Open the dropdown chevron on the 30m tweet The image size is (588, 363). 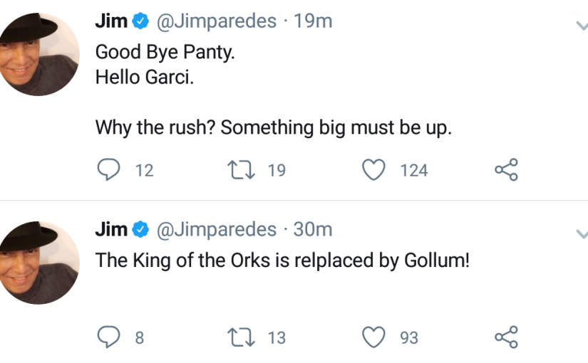pos(582,234)
